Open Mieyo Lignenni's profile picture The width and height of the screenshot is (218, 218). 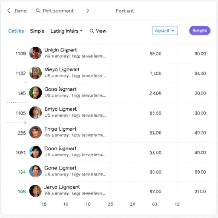click(x=35, y=73)
